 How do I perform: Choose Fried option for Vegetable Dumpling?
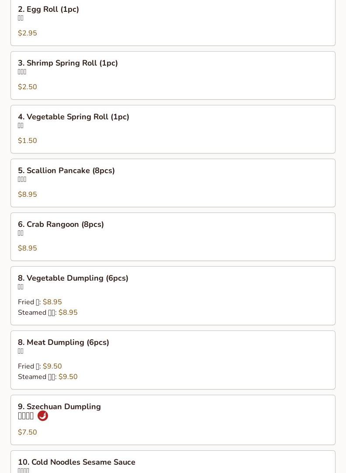(x=40, y=302)
